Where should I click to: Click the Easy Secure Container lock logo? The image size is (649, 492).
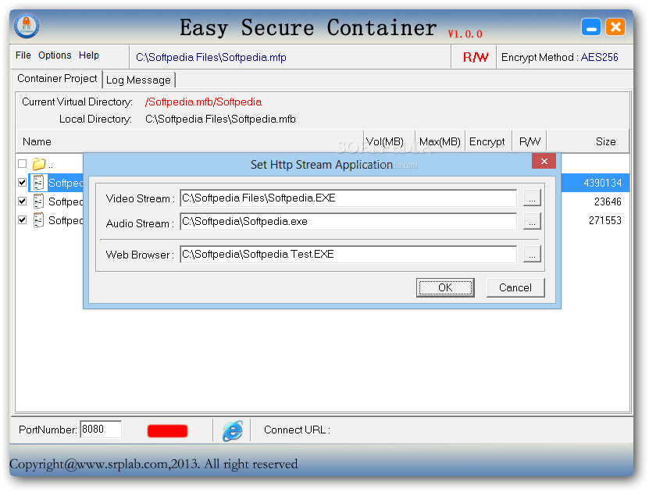27,26
